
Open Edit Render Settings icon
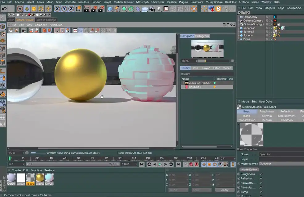pyautogui.click(x=101, y=9)
